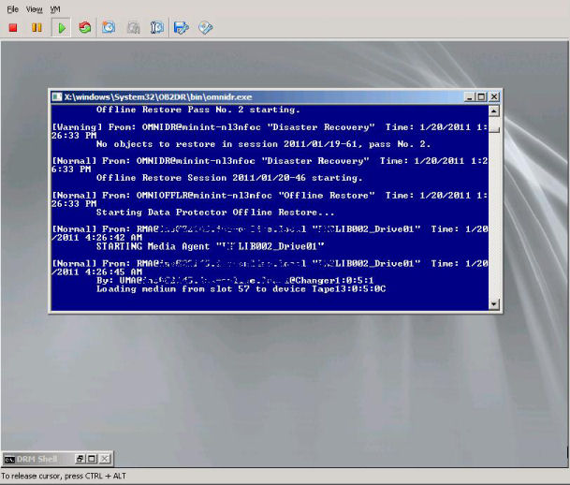Restore the DRM Shell window
570x485 pixels.
coord(80,459)
